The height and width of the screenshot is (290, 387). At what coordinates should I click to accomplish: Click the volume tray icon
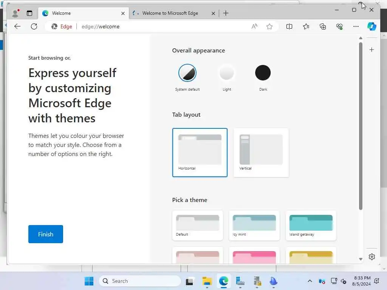coord(343,281)
